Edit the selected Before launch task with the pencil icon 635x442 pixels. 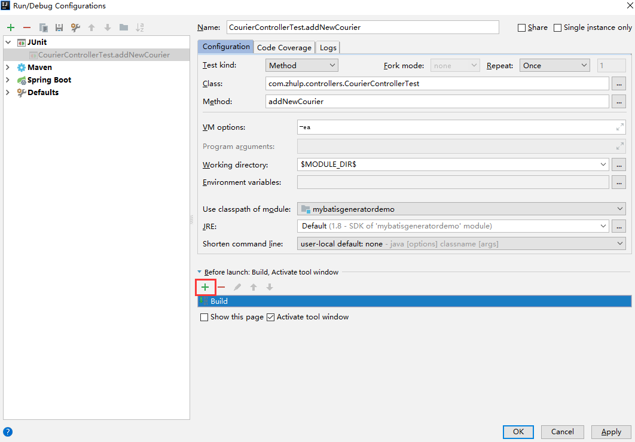(237, 287)
